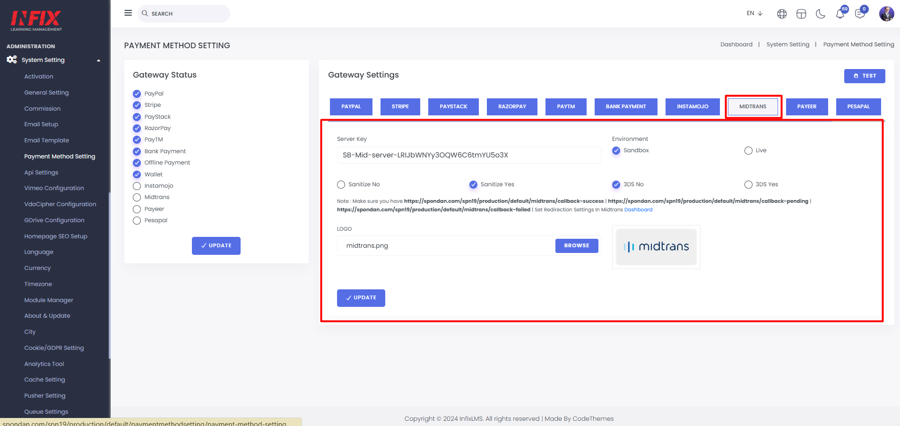Click BROWSE to upload logo
This screenshot has width=900, height=426.
click(577, 245)
